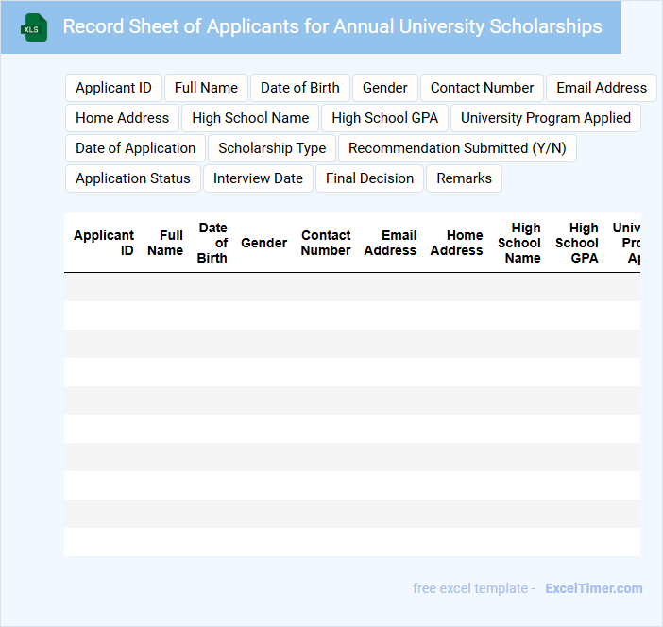Choose the Gender field tag
The image size is (663, 627).
pos(384,88)
